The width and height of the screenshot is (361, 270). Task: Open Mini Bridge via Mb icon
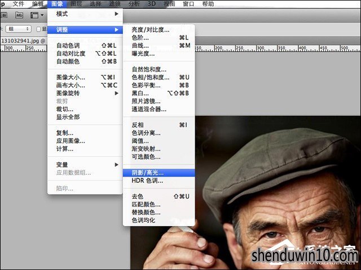(x=19, y=15)
